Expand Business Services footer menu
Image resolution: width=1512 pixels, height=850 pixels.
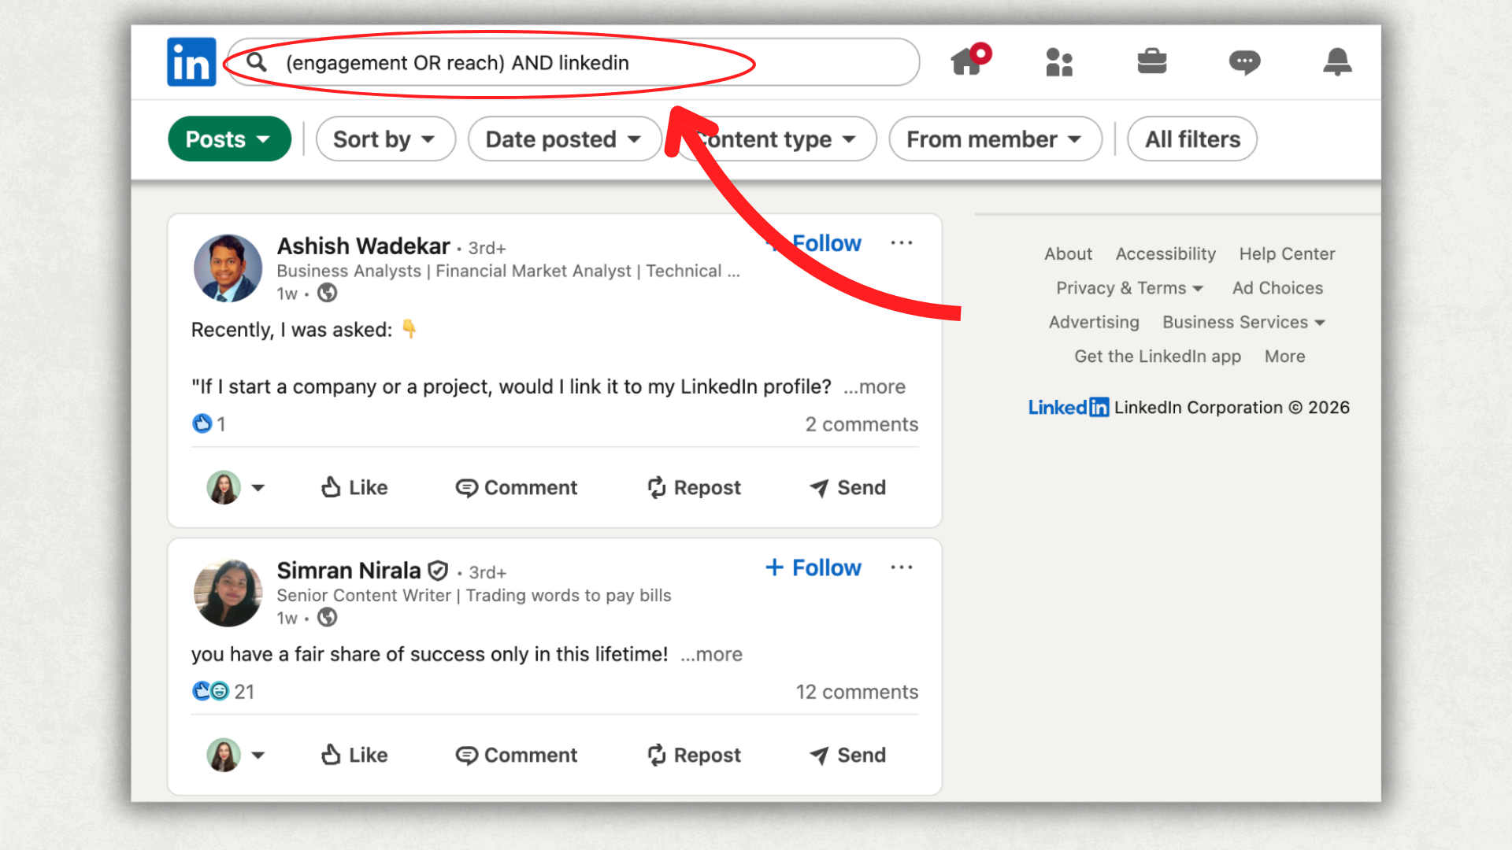[1244, 322]
